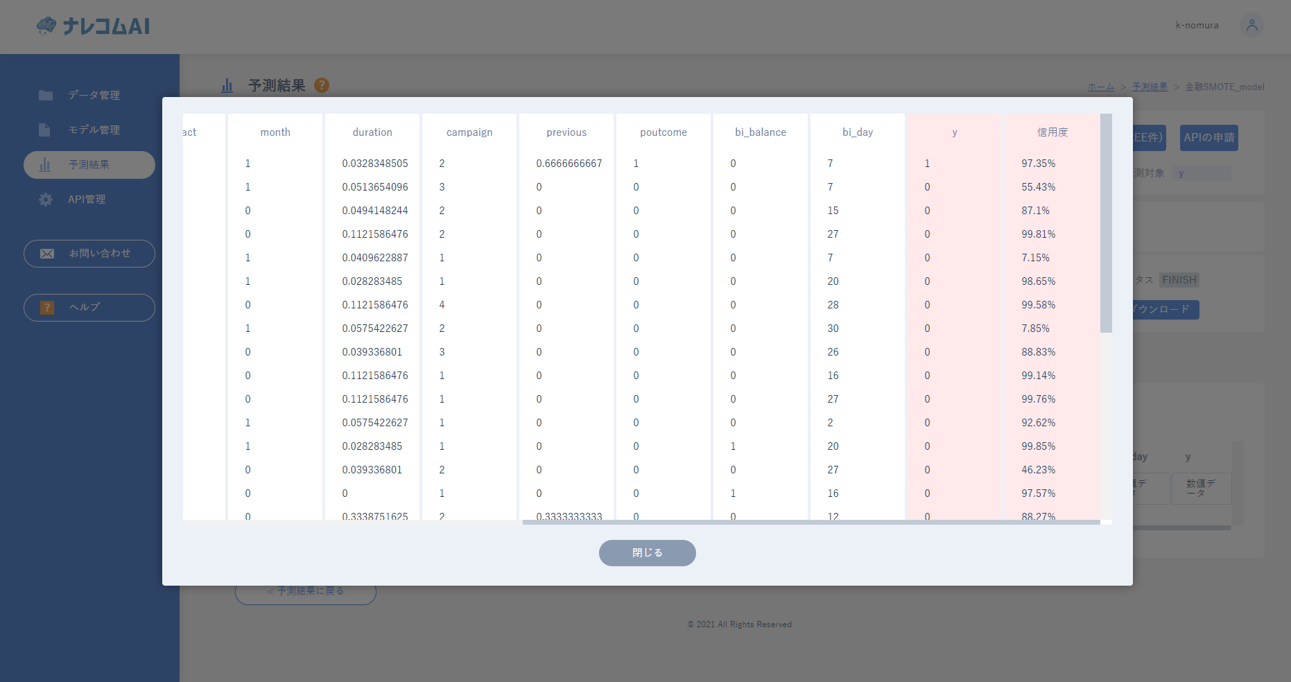The image size is (1291, 682).
Task: Click the bi_day value 30
Action: 833,329
